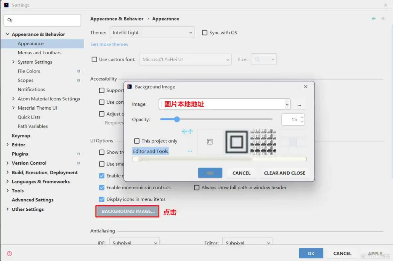The width and height of the screenshot is (393, 261).
Task: Click the Get more themes link
Action: (109, 44)
